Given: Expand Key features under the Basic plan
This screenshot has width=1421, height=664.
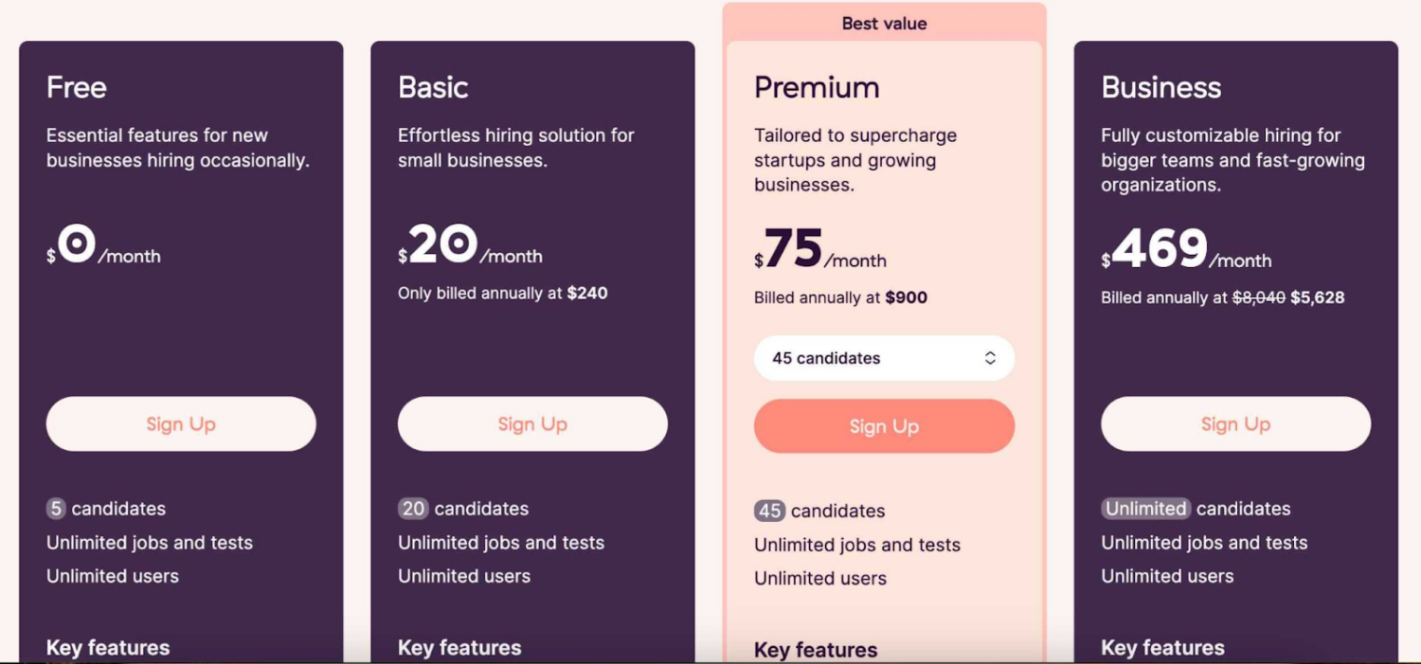Looking at the screenshot, I should pyautogui.click(x=459, y=648).
